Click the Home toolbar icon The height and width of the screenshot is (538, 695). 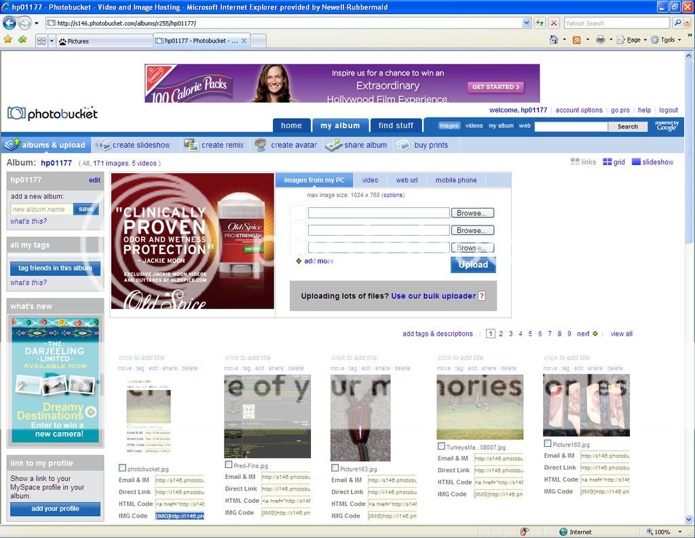554,39
